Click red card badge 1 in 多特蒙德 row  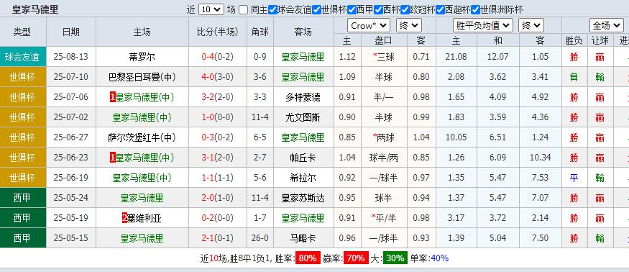point(113,97)
